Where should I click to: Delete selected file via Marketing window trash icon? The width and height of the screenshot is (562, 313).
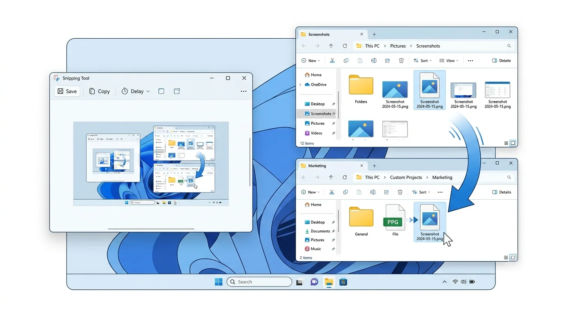(400, 192)
